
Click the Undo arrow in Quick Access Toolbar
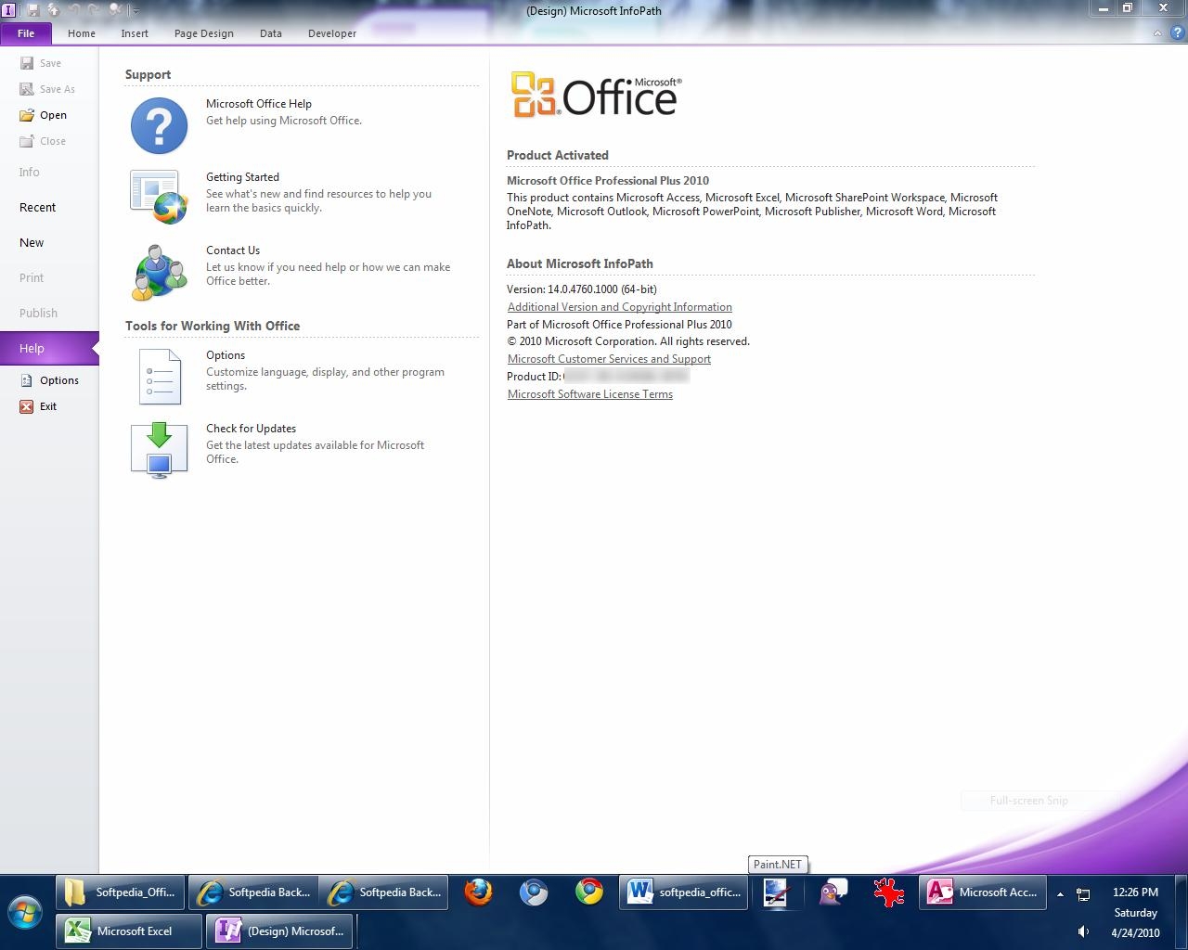point(73,10)
